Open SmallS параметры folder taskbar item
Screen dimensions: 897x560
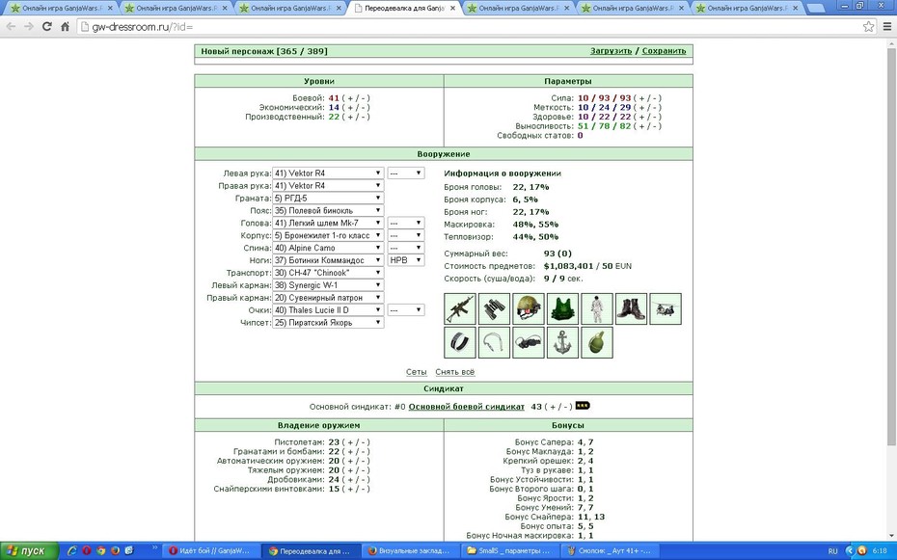[x=510, y=551]
